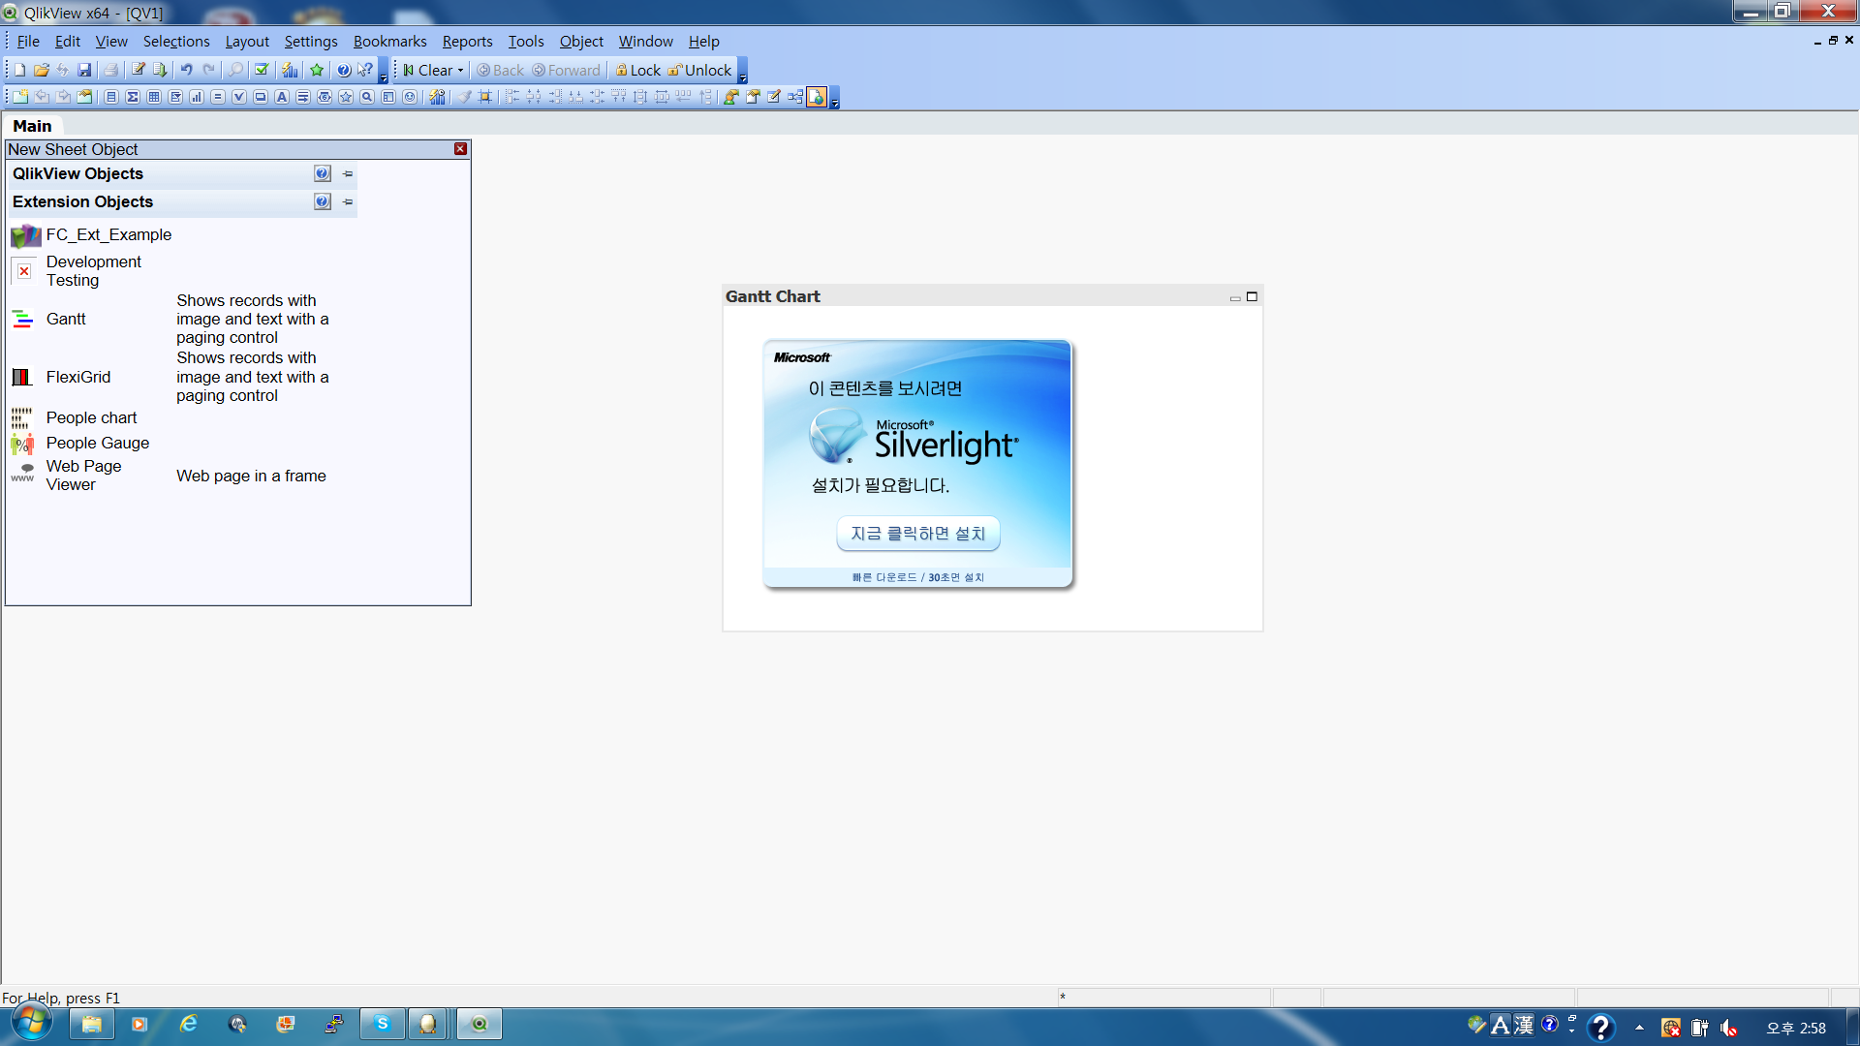This screenshot has width=1860, height=1046.
Task: Select the New List Box object icon
Action: (112, 97)
